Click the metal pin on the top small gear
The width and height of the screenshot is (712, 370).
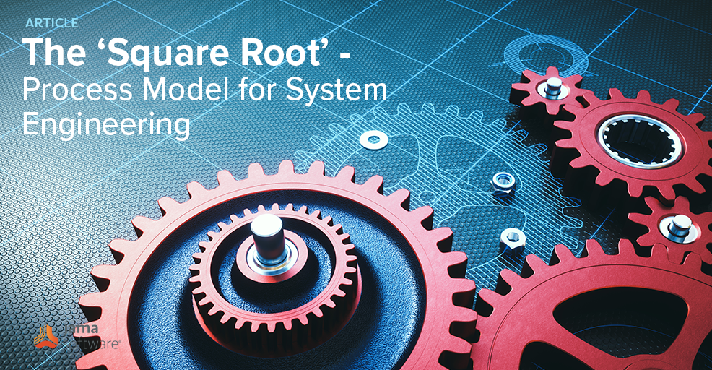553,87
